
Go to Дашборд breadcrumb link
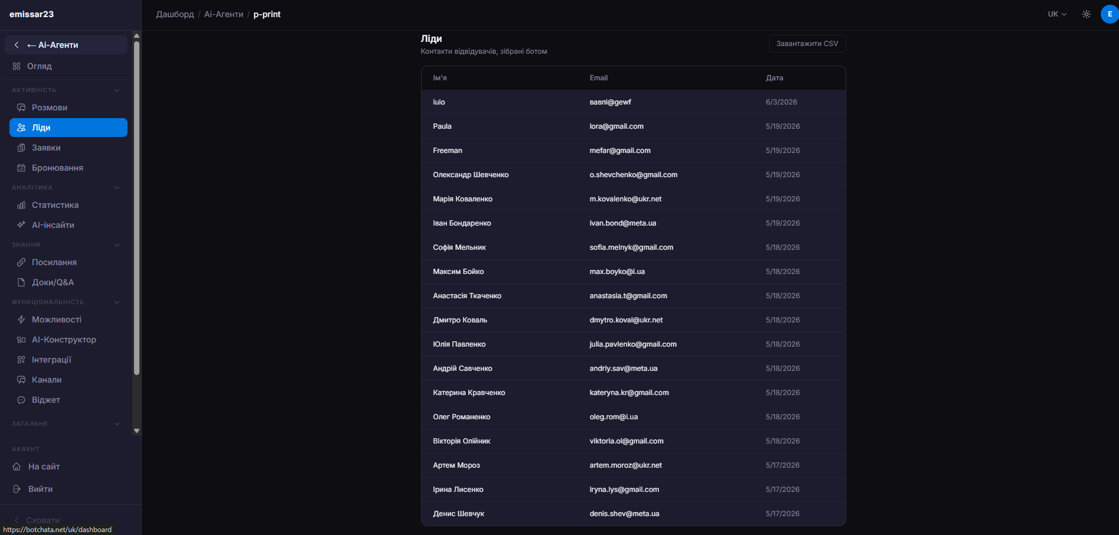coord(175,14)
